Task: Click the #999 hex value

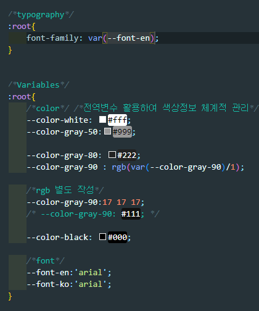Action: coord(122,131)
